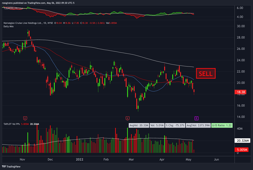This screenshot has height=170, width=253.
Task: Click the Jun label on time axis
Action: pos(216,160)
